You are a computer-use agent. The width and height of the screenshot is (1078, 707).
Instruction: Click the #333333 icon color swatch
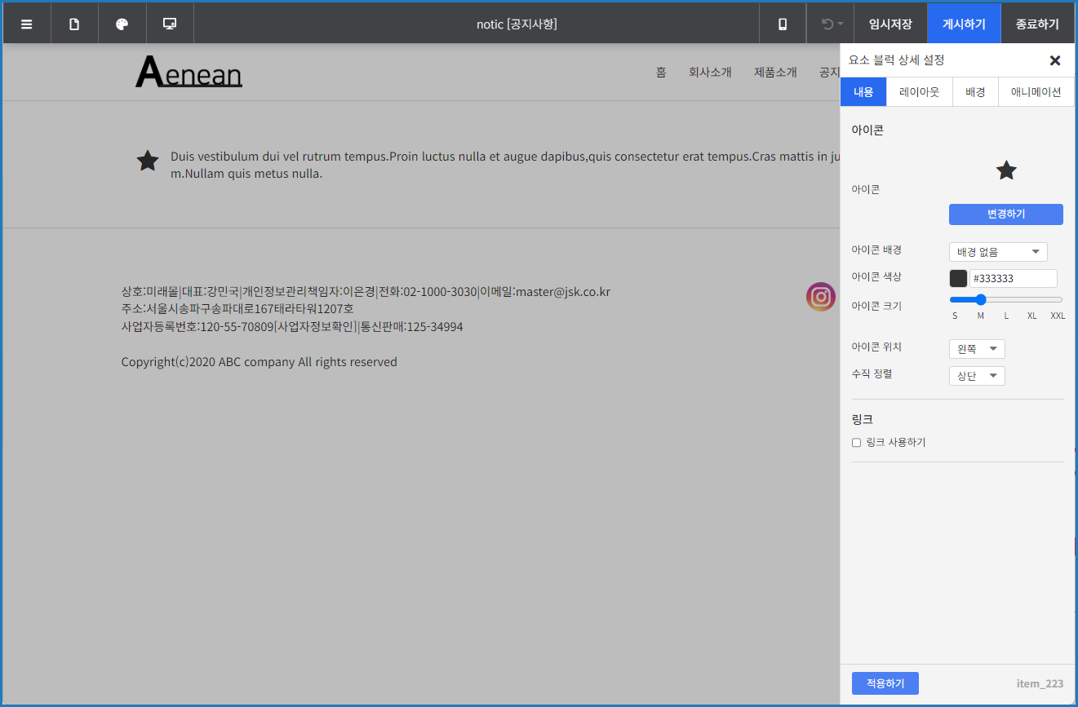coord(957,278)
